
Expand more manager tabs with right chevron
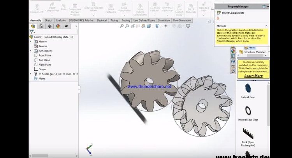coord(76,26)
